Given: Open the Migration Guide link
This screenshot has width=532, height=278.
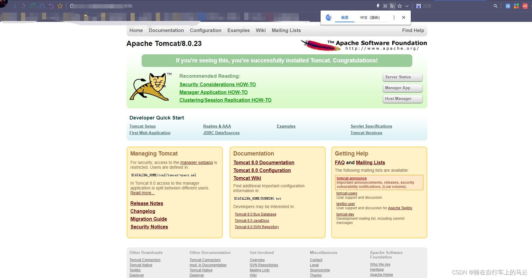Looking at the screenshot, I should (x=149, y=219).
